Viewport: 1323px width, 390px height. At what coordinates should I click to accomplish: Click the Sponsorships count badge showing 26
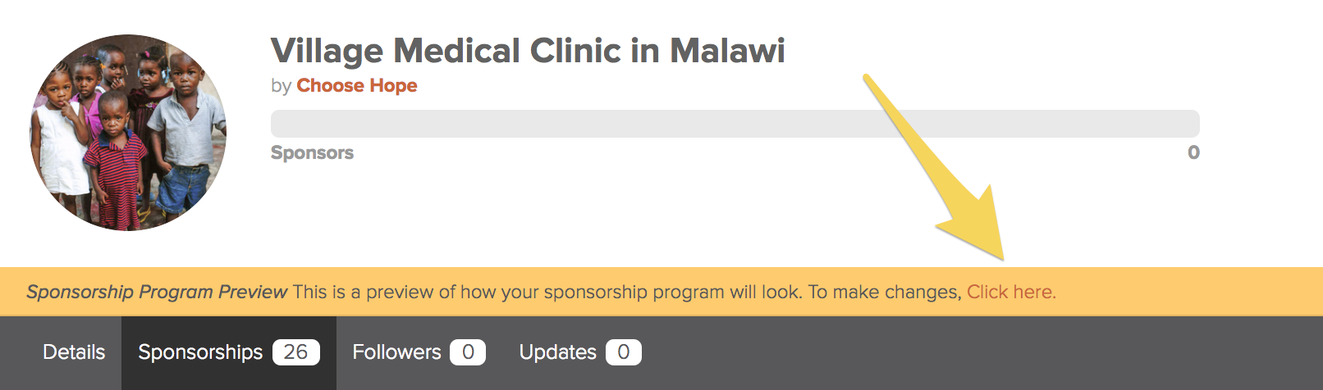[x=295, y=352]
